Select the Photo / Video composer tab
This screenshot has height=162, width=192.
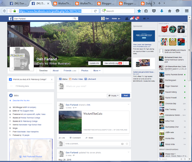76,79
